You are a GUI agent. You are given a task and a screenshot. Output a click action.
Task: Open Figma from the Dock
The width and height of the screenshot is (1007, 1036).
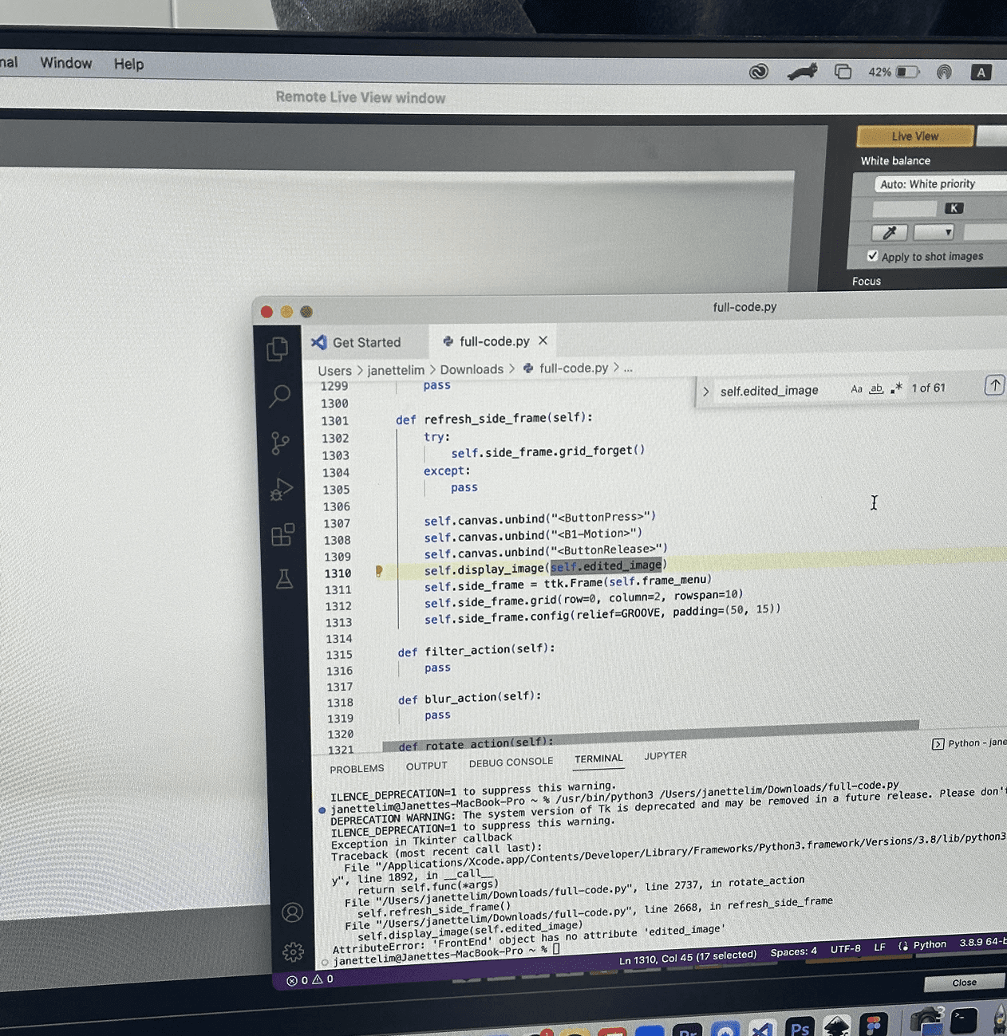click(x=874, y=1025)
